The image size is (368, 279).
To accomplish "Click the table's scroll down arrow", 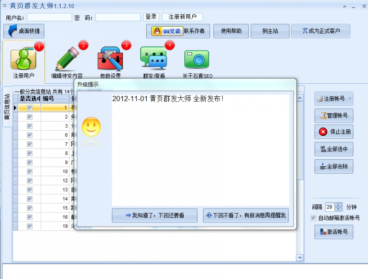I will (x=300, y=258).
